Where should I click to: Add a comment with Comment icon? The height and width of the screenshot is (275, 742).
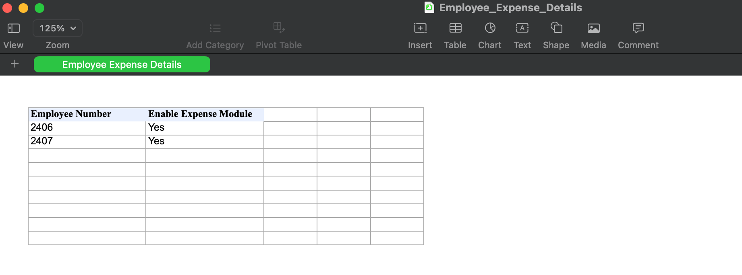638,28
